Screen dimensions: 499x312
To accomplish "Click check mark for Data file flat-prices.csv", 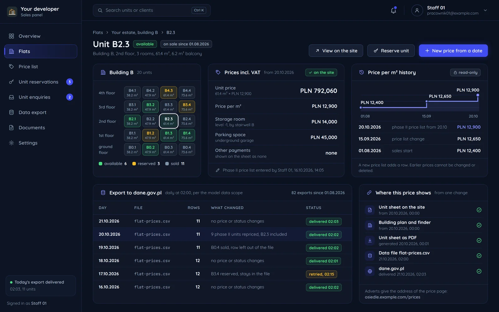I will [479, 256].
